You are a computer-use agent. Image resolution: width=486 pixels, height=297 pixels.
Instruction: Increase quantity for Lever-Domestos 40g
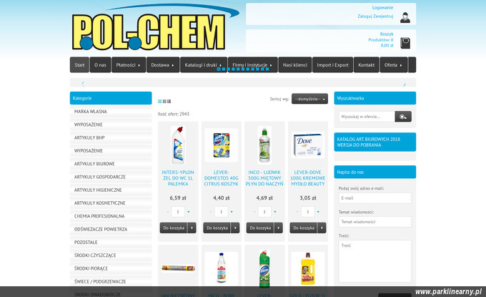click(232, 212)
